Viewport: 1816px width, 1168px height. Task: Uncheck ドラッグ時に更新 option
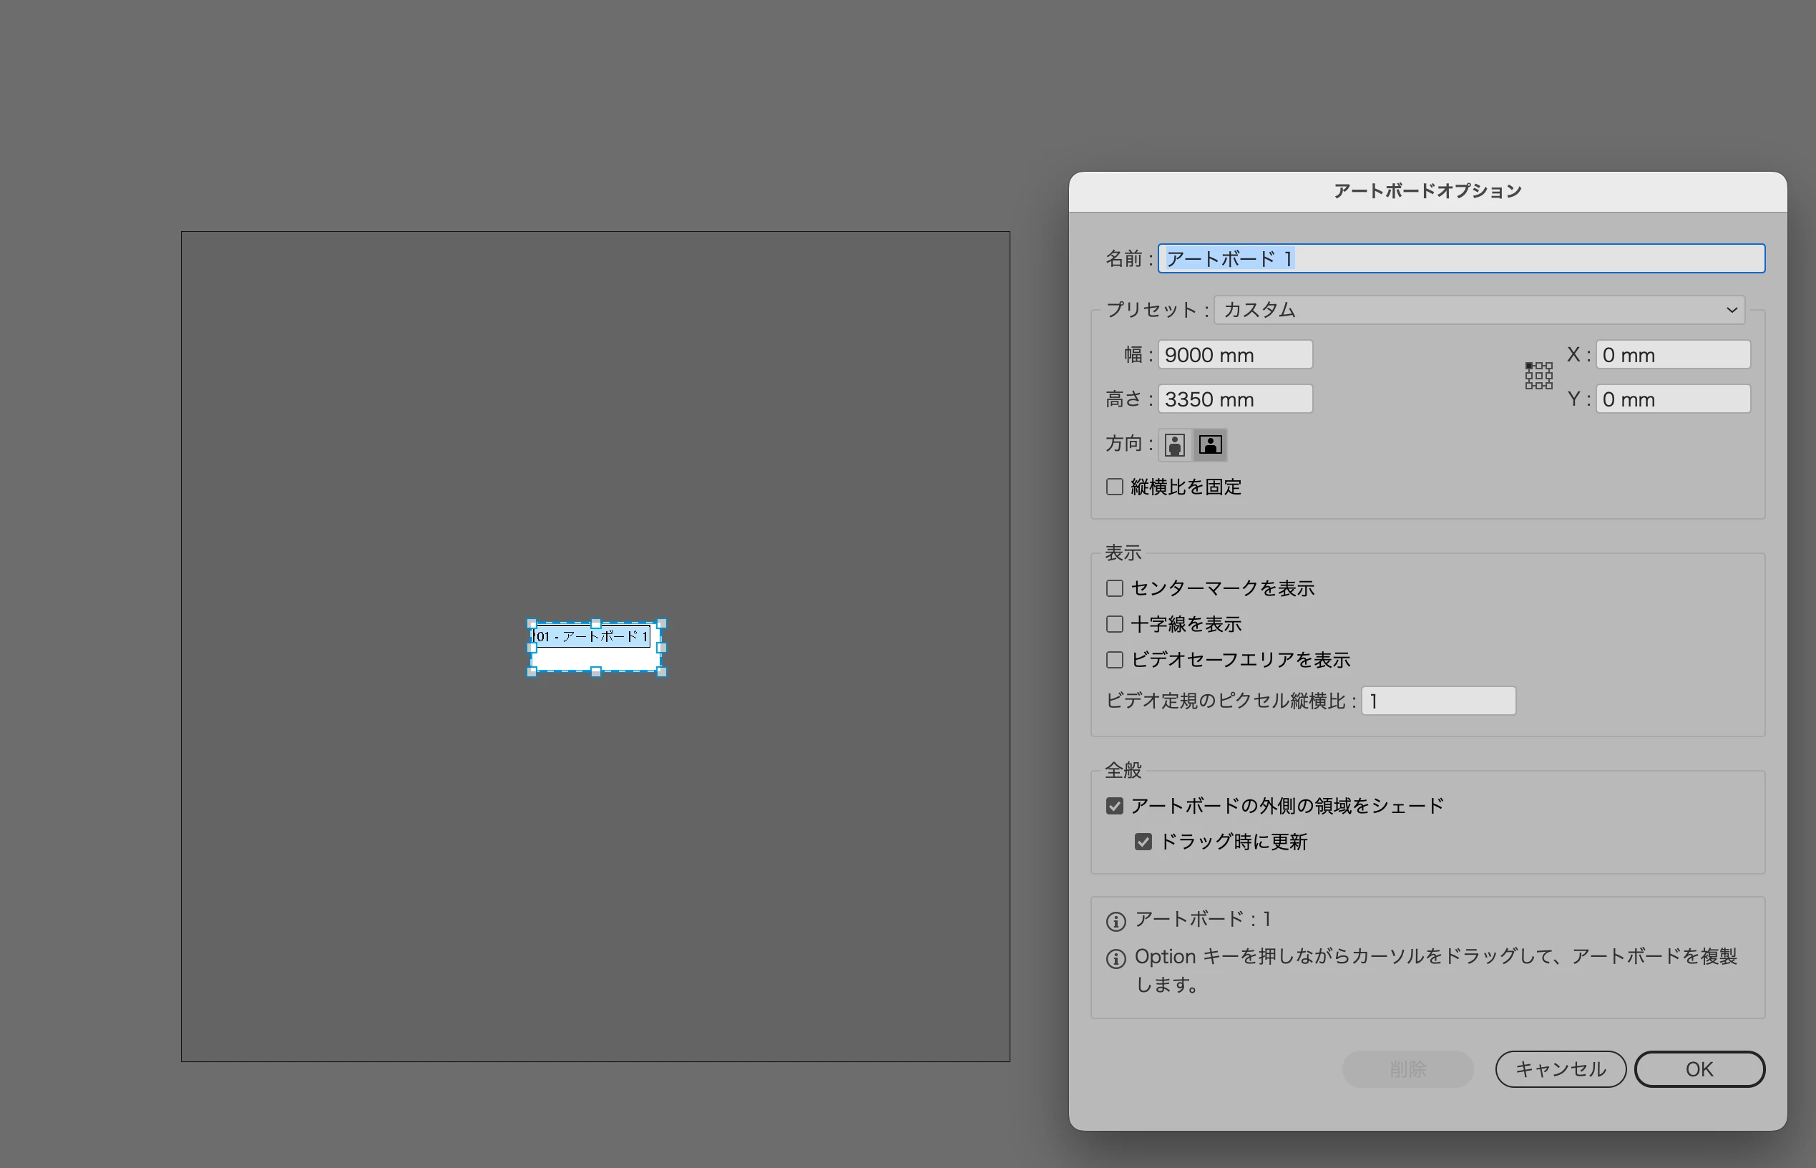point(1143,842)
